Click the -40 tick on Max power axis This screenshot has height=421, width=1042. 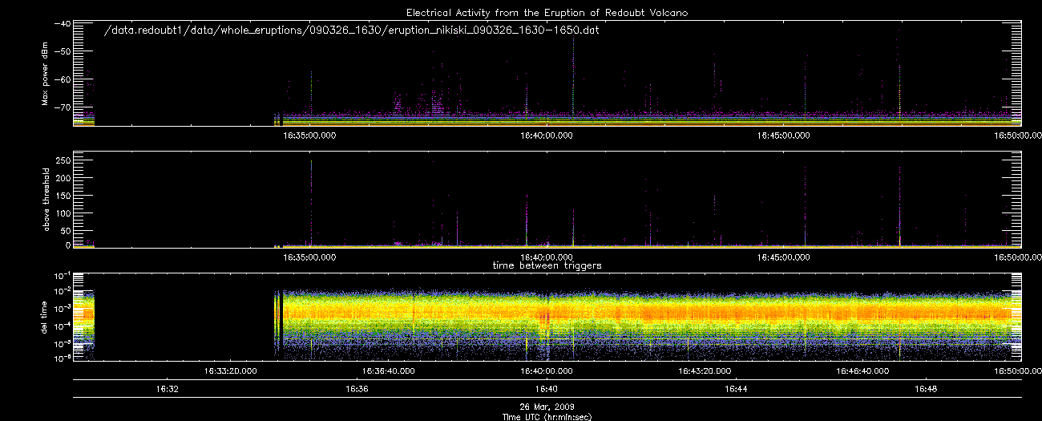coord(61,24)
